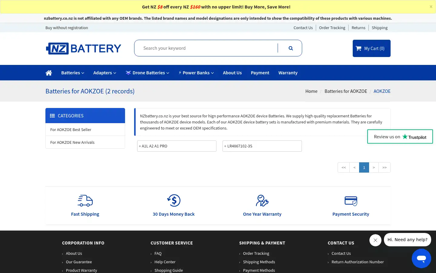Open footer Help Center link
Viewport: 436px width, 273px height.
(165, 262)
